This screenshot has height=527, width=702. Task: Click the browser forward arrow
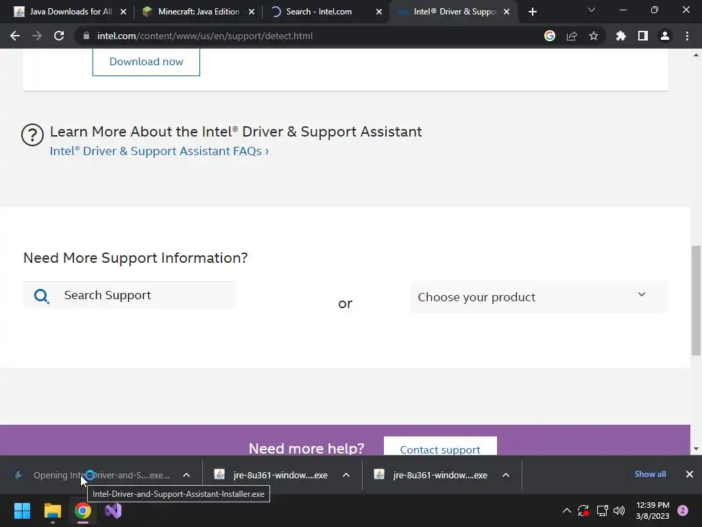click(x=37, y=36)
